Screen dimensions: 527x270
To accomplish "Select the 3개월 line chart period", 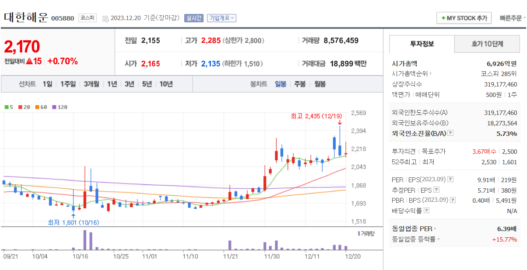I will [91, 84].
